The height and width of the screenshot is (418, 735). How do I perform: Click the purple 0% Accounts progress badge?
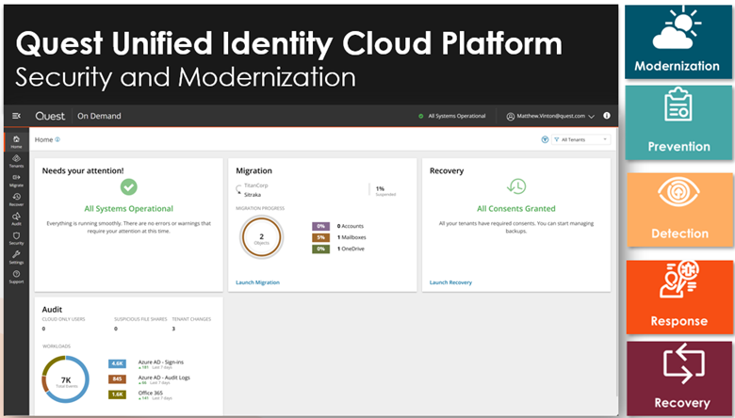point(320,226)
